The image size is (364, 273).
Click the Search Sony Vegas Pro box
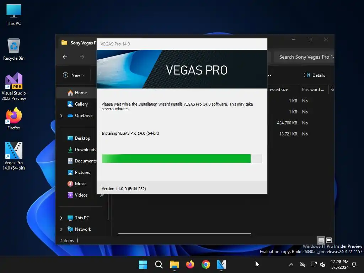(304, 57)
